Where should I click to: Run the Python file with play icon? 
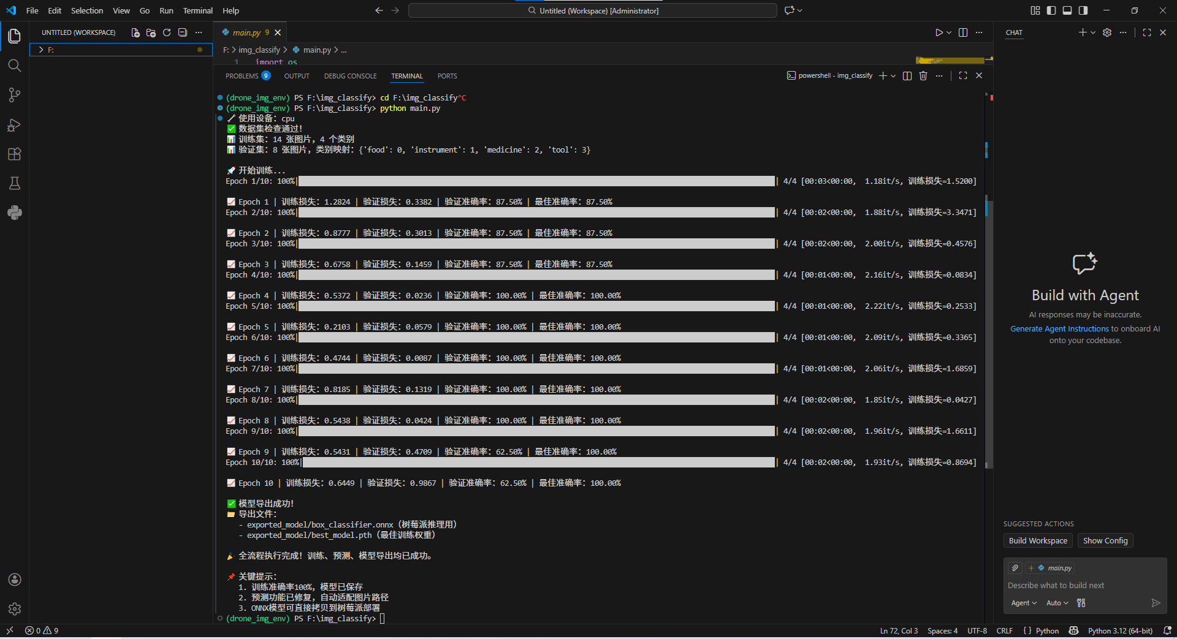(939, 32)
